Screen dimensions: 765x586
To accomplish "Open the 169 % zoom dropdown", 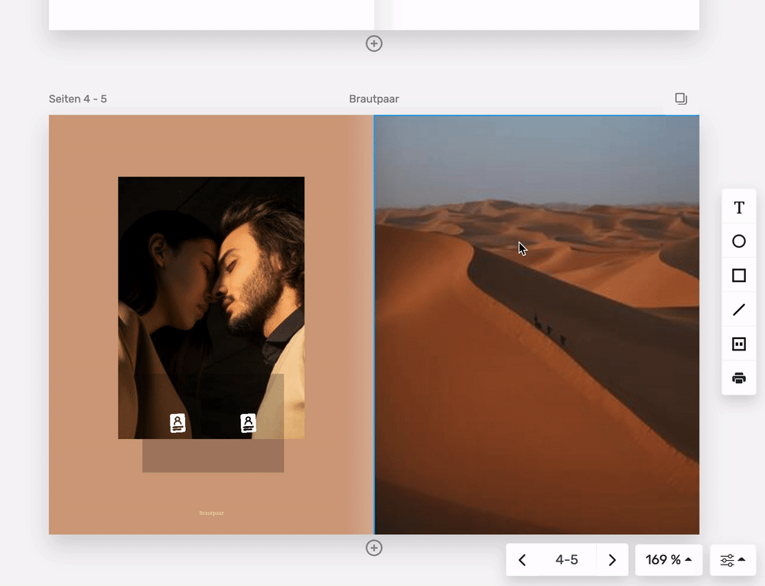I will (x=669, y=560).
